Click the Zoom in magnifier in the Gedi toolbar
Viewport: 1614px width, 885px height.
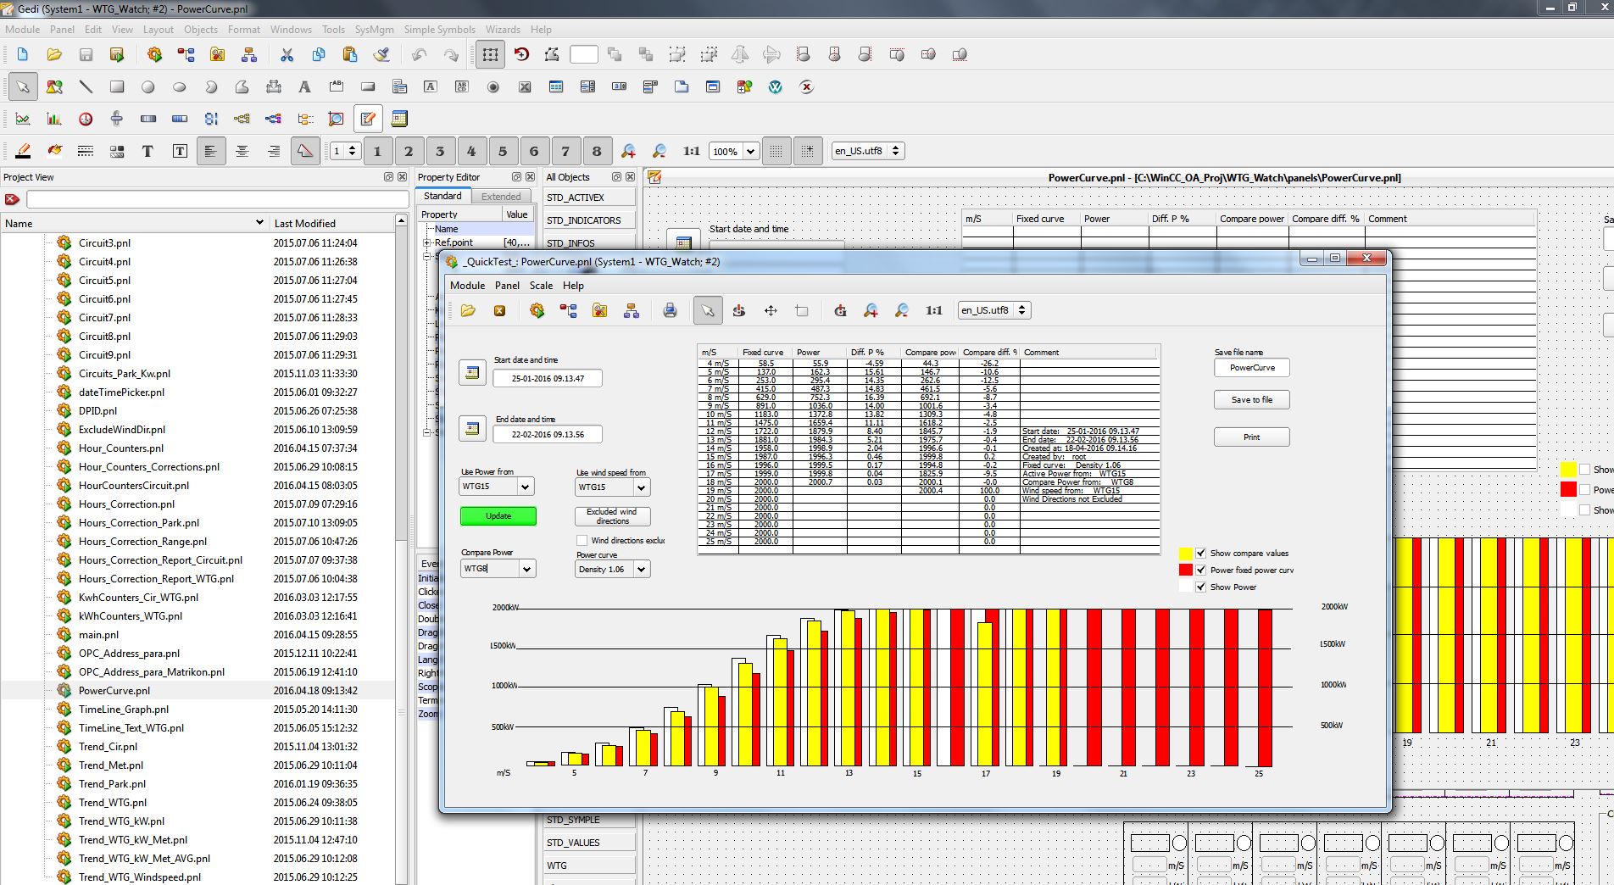(x=628, y=151)
